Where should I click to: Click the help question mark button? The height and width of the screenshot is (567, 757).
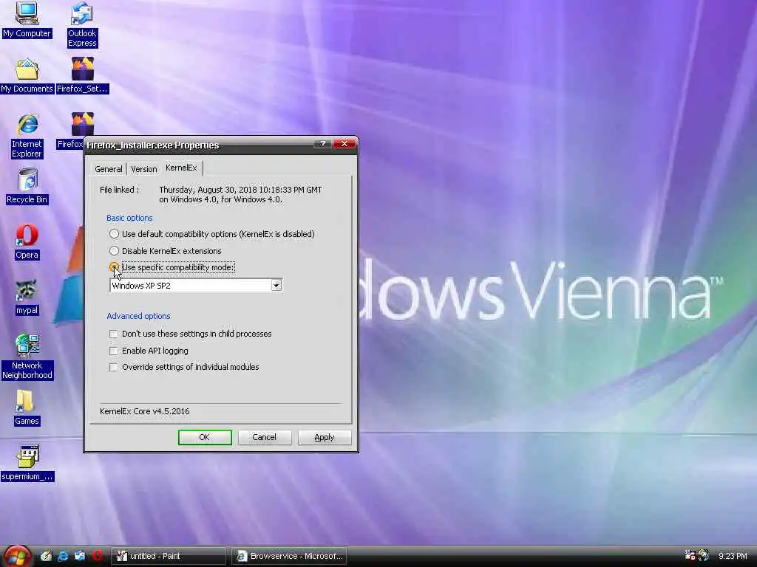click(322, 144)
